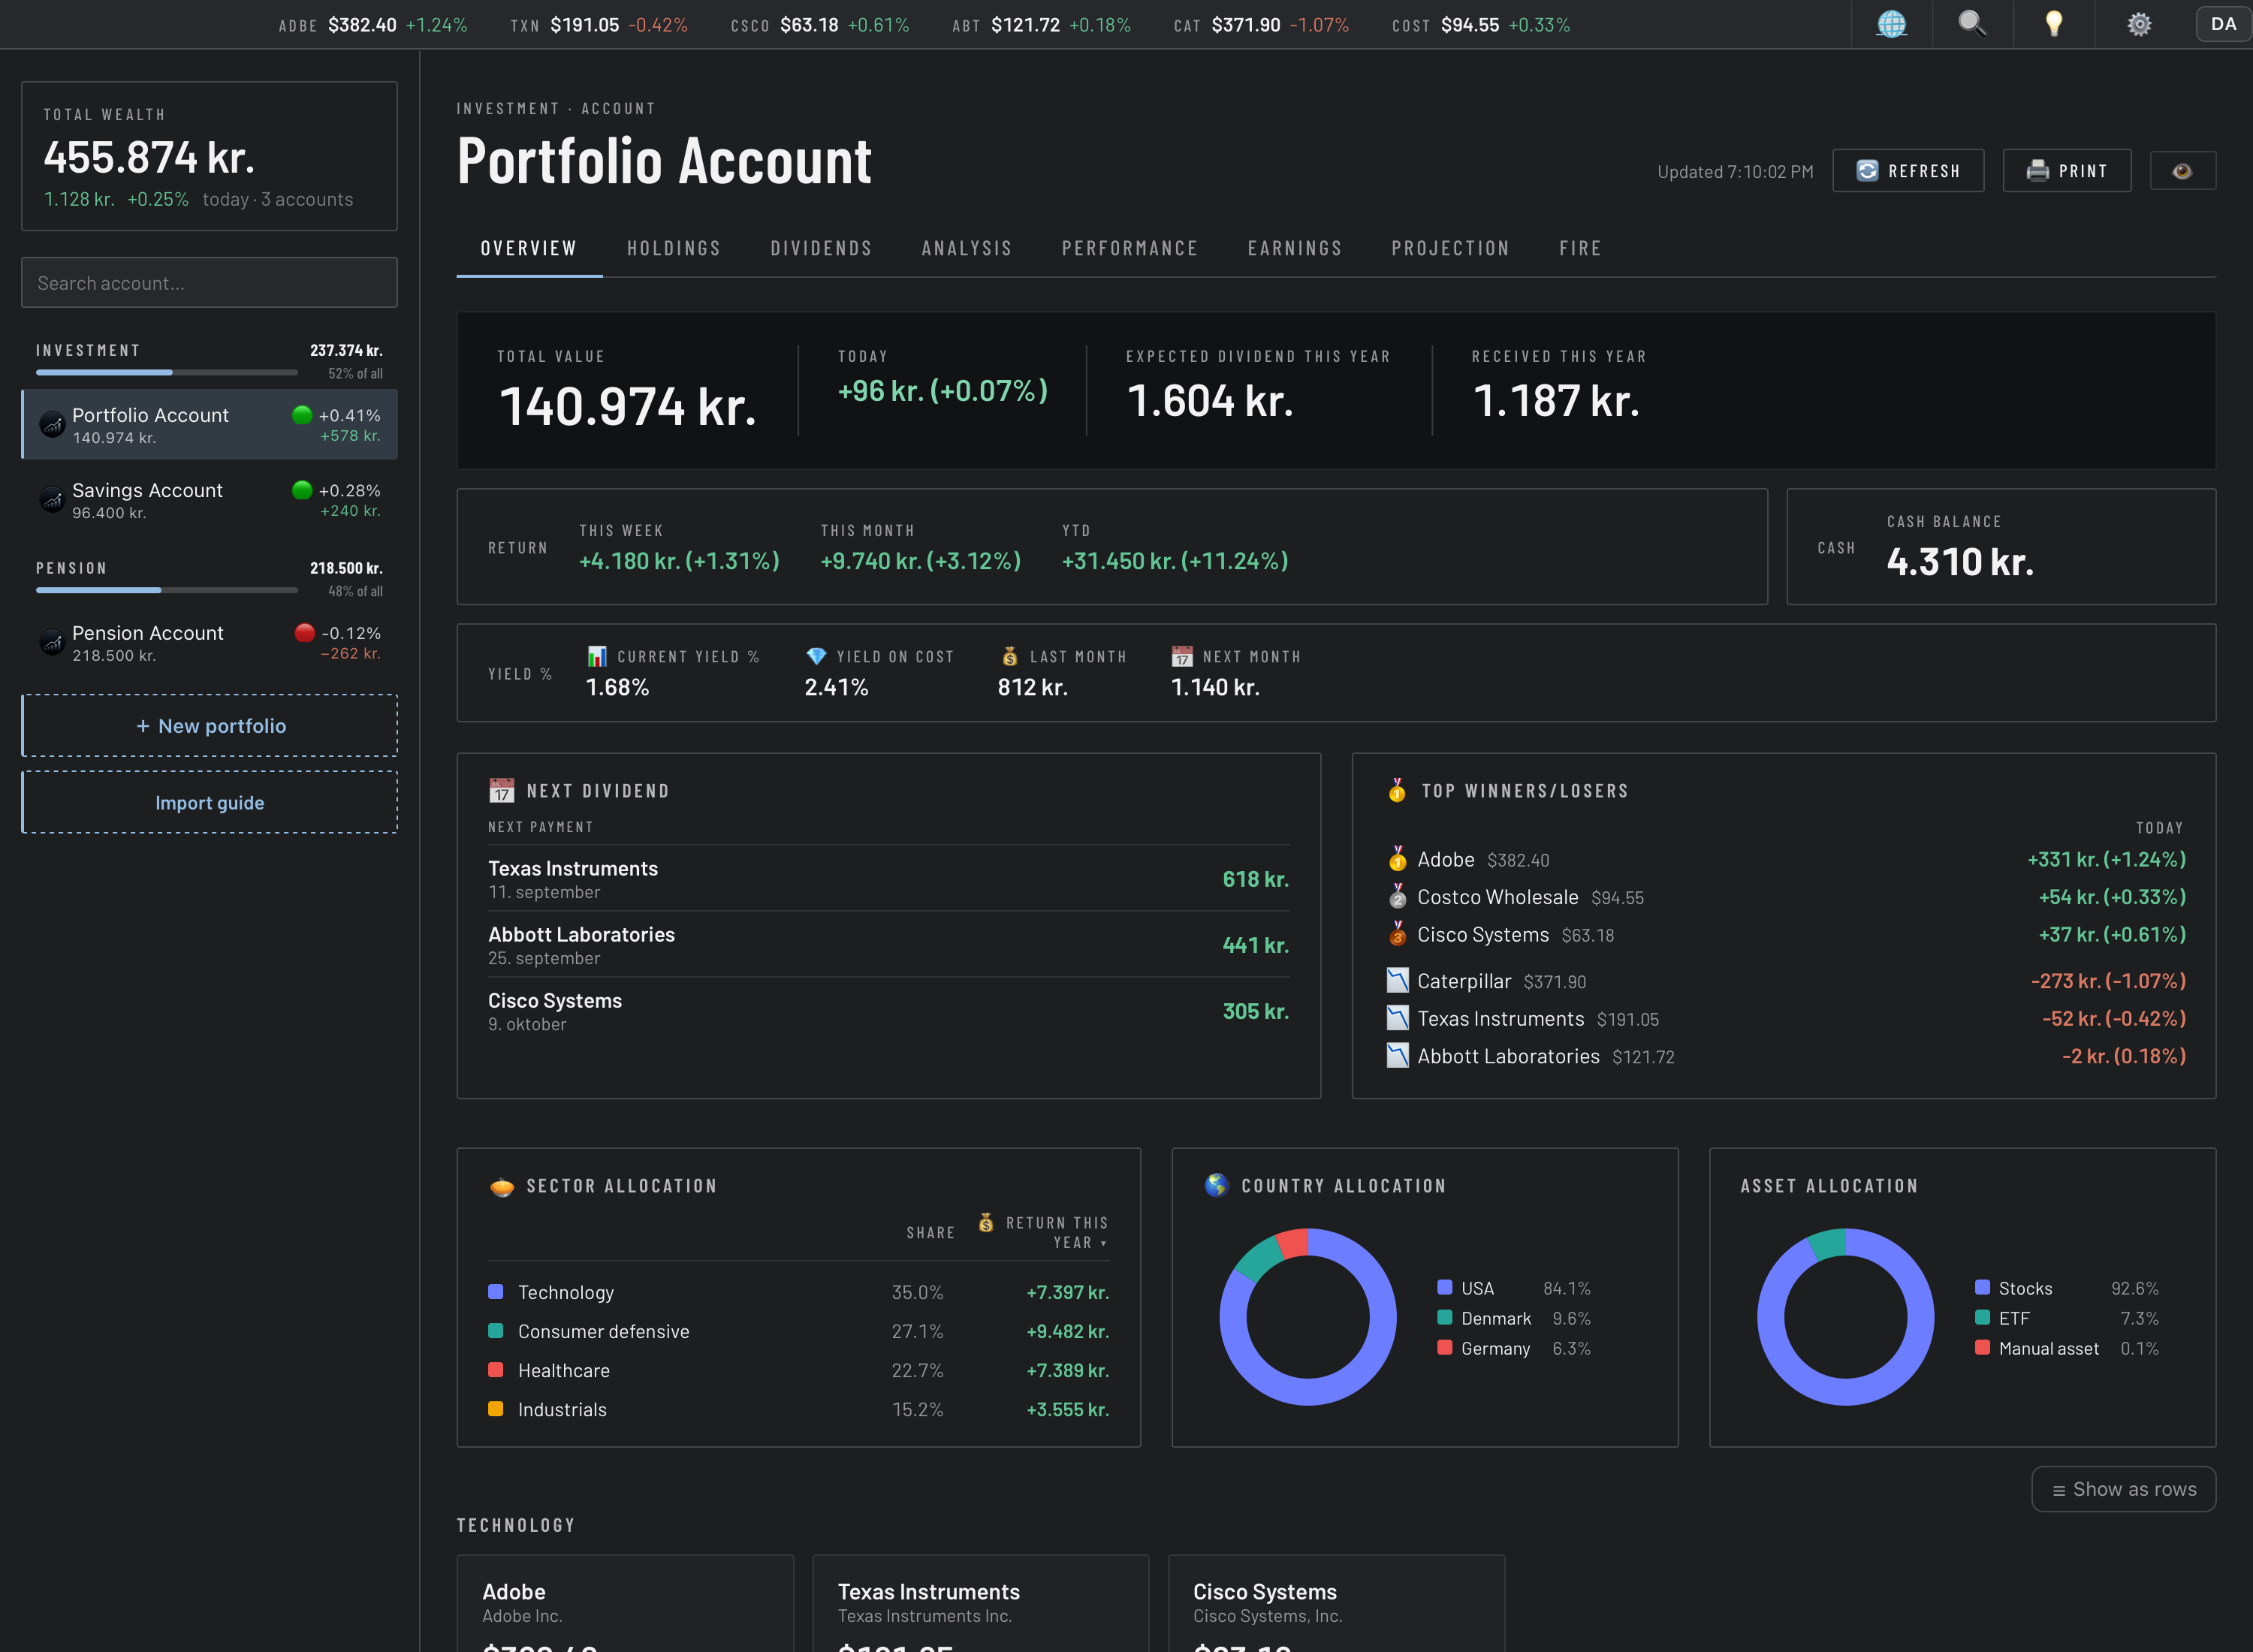This screenshot has width=2253, height=1652.
Task: Click Technology sector color swatch
Action: click(495, 1292)
